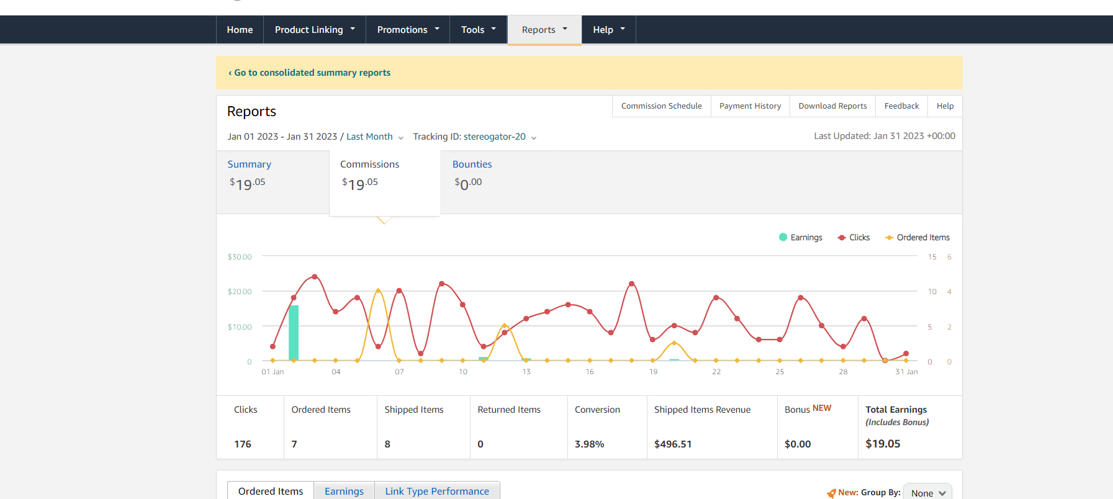Click the tall green earnings bar on Jan 02
The height and width of the screenshot is (499, 1113).
[294, 333]
